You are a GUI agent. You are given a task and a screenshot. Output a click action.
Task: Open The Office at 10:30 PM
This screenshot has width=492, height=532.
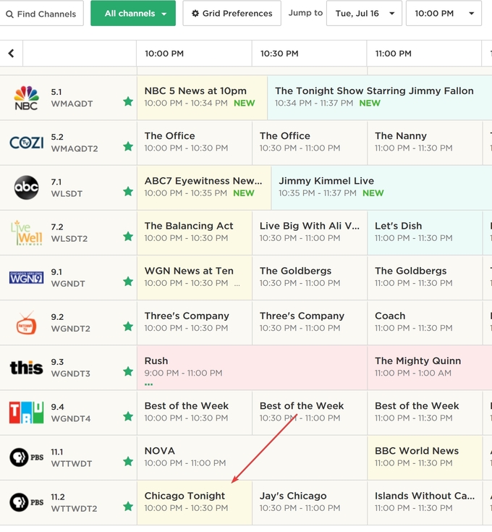(x=310, y=143)
